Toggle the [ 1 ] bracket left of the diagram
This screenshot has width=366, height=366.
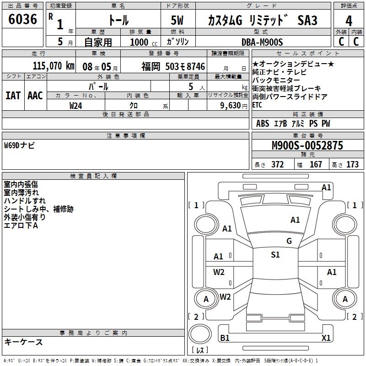[196, 205]
